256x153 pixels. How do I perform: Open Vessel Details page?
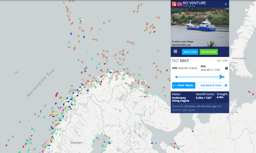209,52
